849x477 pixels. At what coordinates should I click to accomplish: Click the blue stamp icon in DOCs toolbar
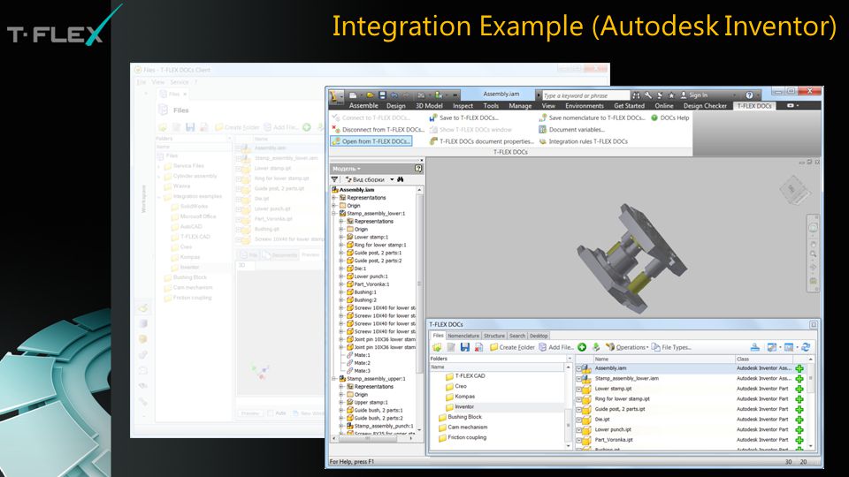[754, 347]
